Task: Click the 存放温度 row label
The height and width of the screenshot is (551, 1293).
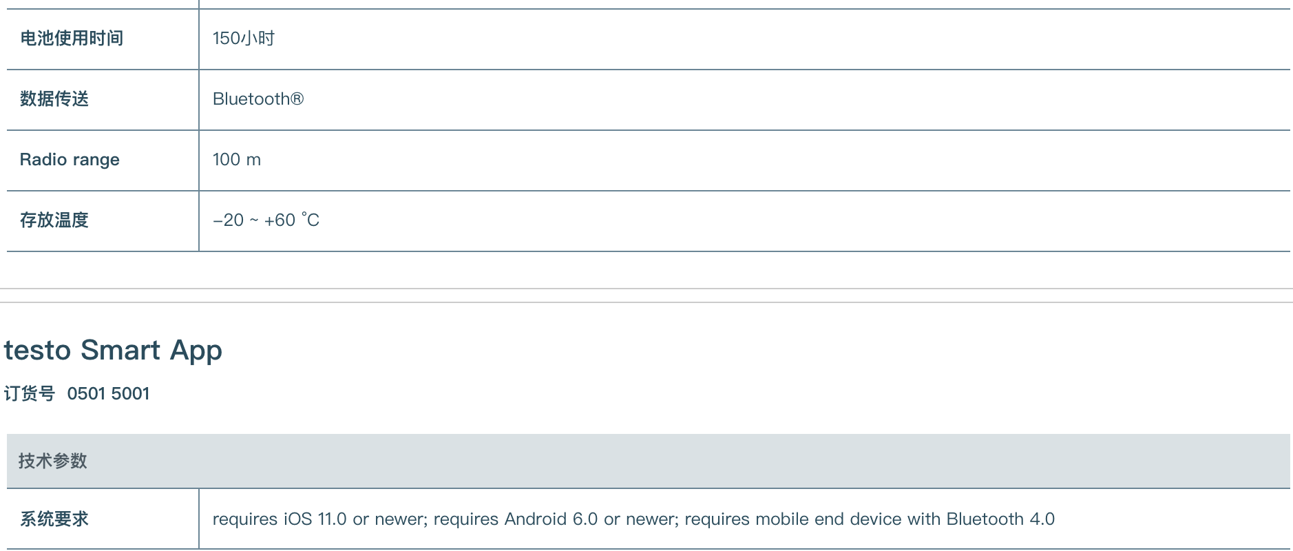Action: [54, 220]
